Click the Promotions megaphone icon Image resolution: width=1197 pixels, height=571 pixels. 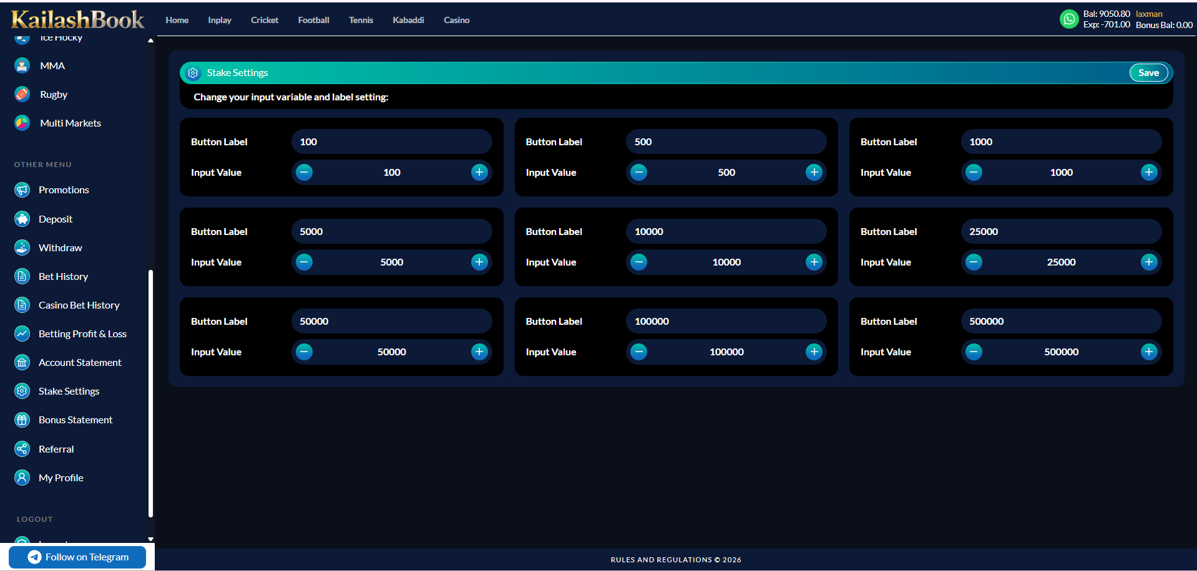(x=22, y=190)
